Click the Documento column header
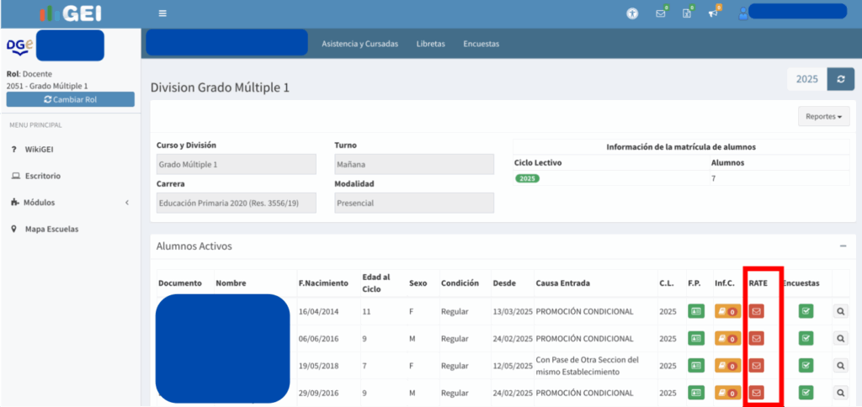 pos(180,283)
